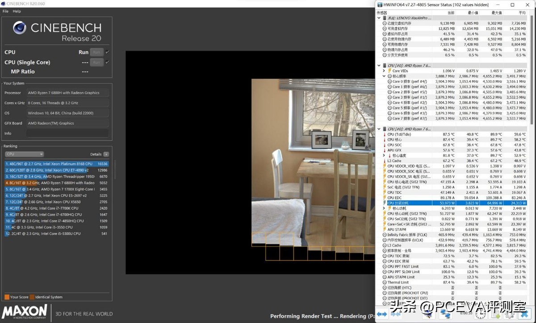Screen dimensions: 536x323
Task: Open the Help menu in Cinebench
Action: (x=17, y=11)
